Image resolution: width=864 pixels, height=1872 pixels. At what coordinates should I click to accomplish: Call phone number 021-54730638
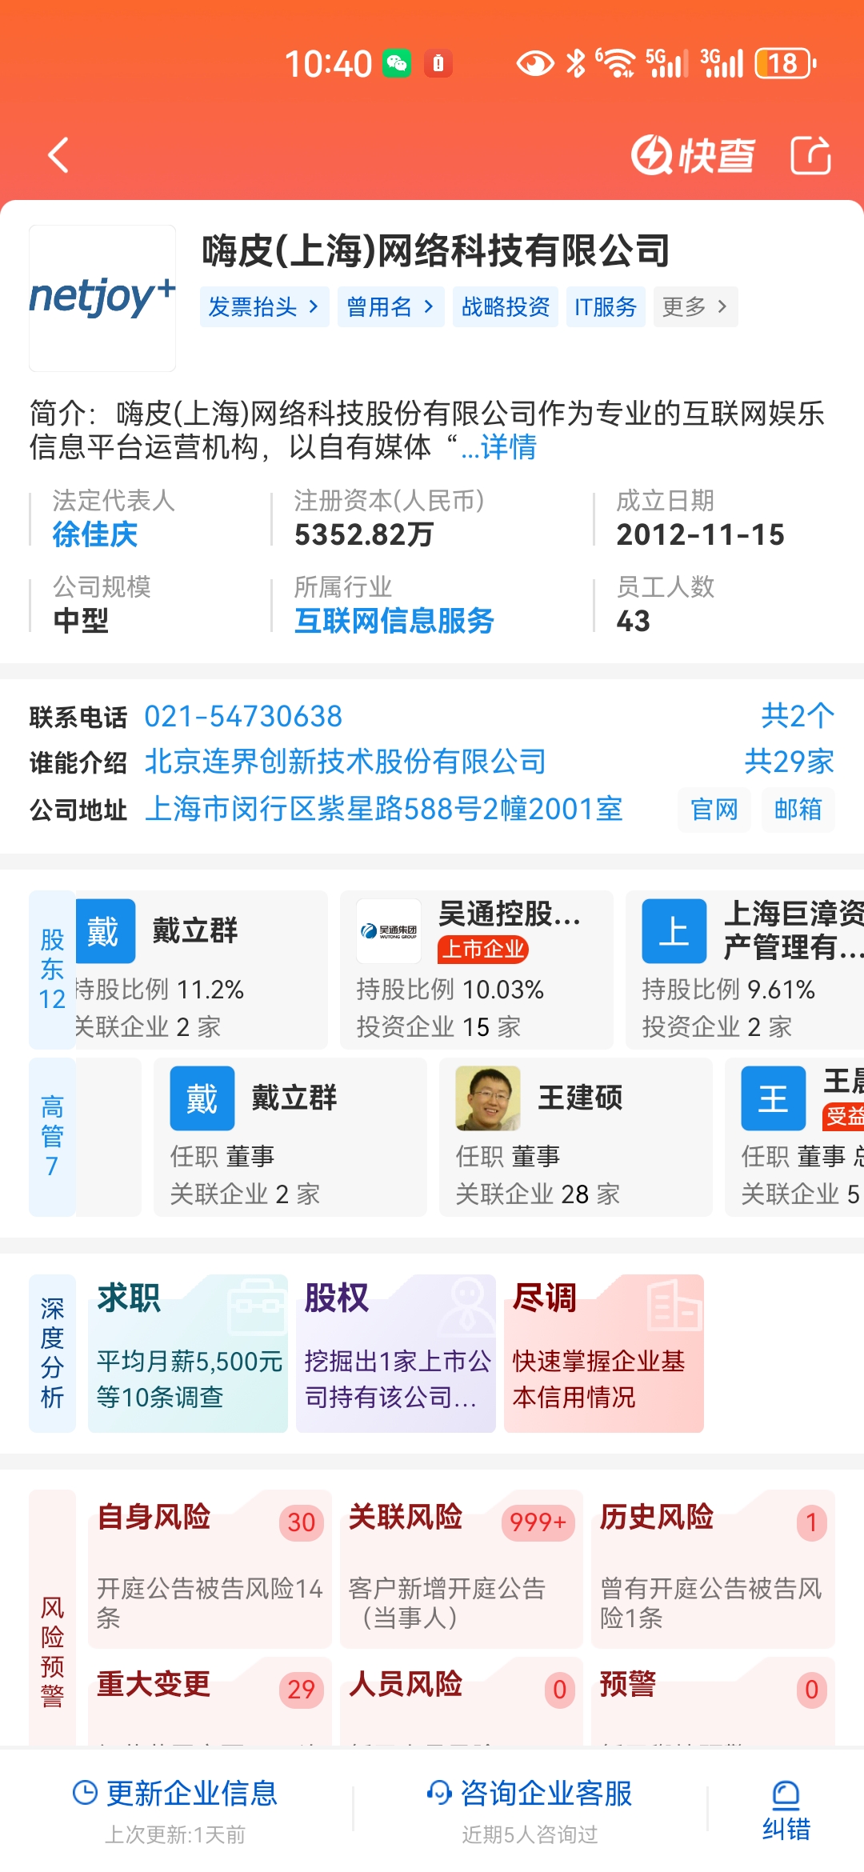pyautogui.click(x=243, y=717)
